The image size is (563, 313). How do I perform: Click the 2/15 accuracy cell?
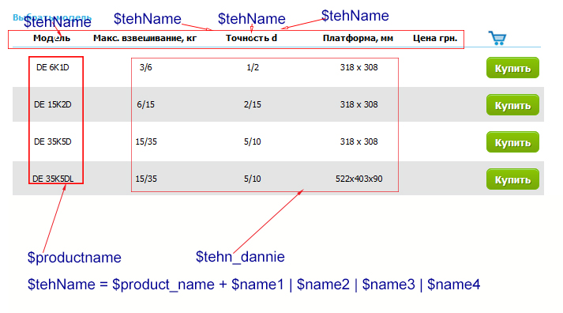tap(253, 104)
